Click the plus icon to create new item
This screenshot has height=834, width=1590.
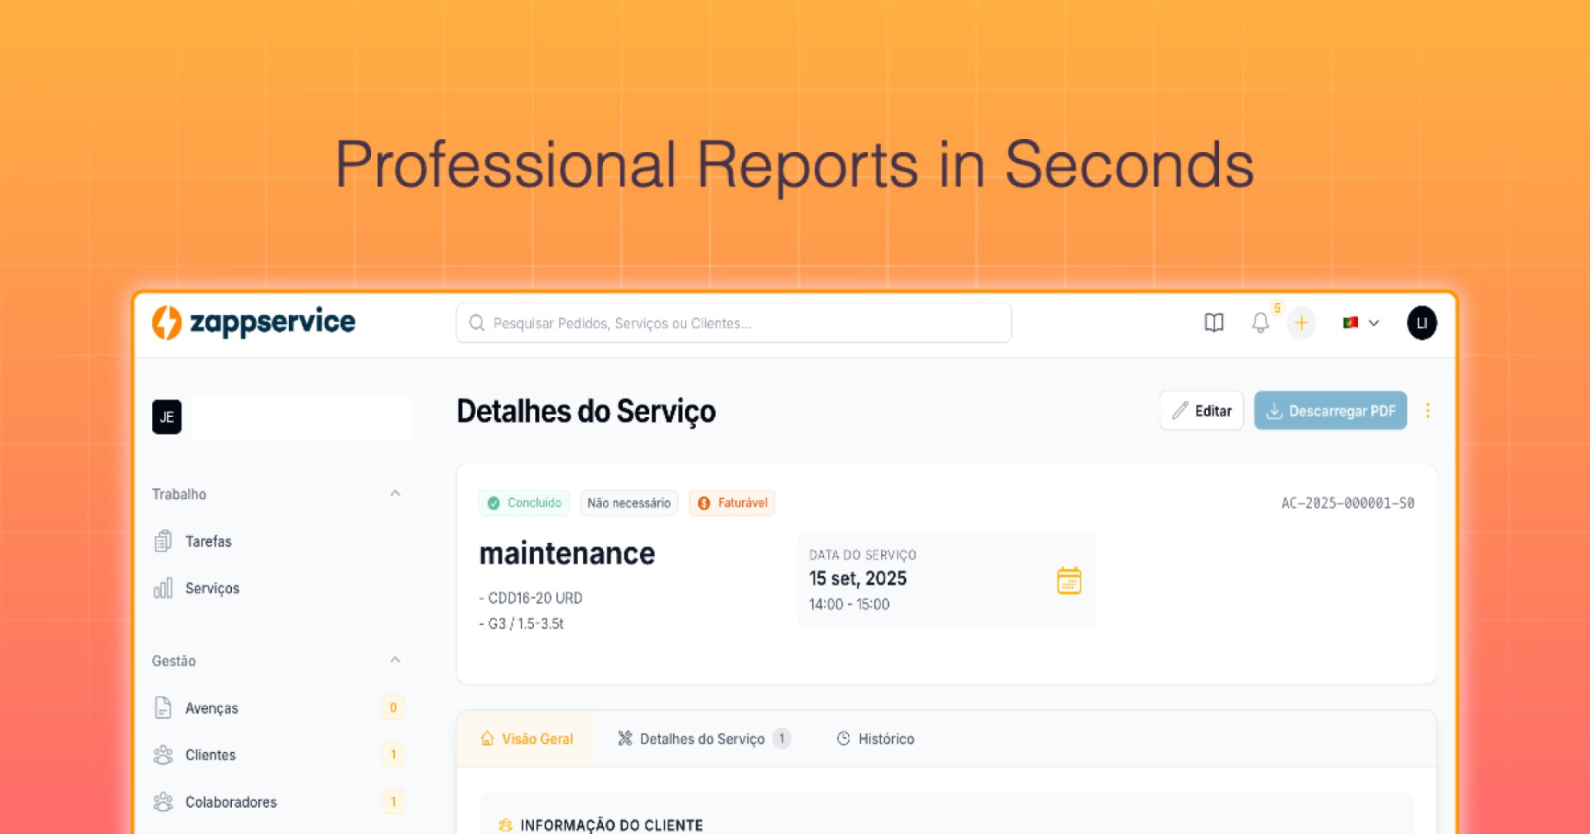pos(1302,323)
